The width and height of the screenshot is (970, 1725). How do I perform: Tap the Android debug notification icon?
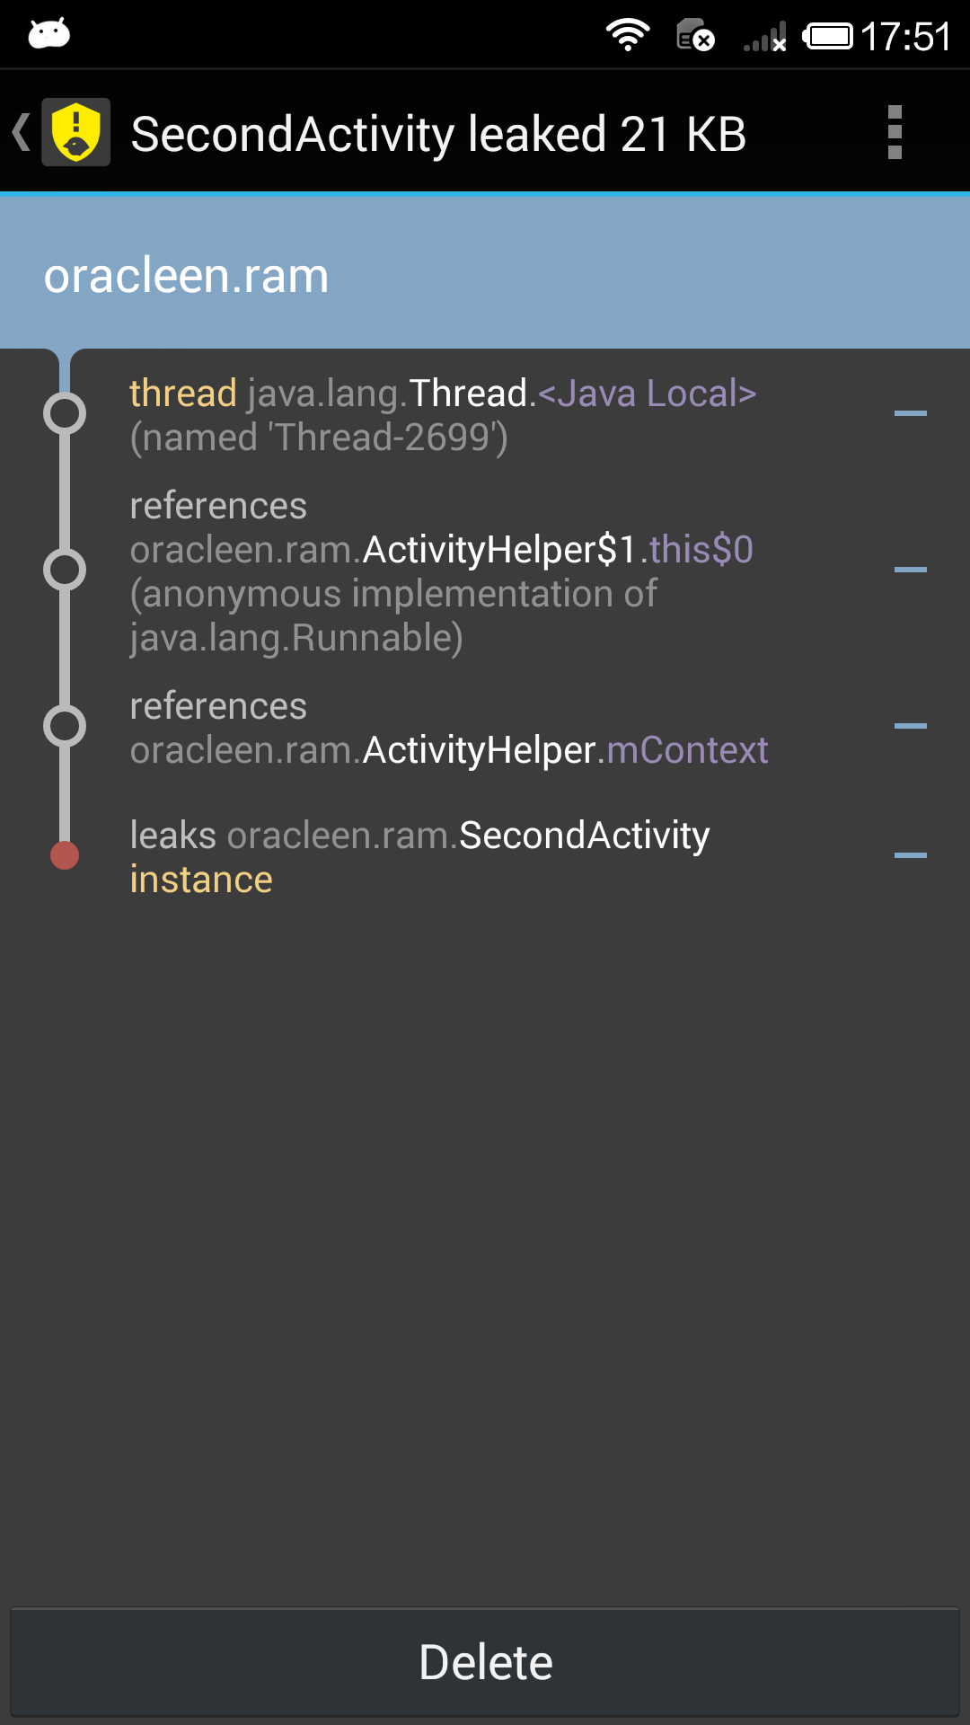pos(49,34)
